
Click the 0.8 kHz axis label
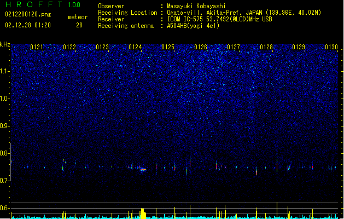5,153
